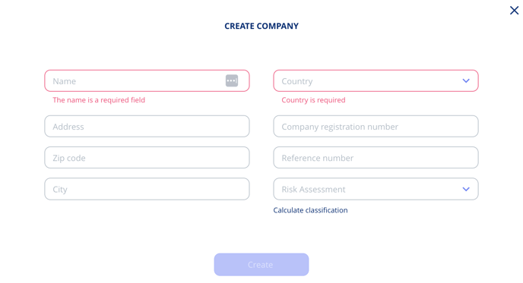Click into the Address field
This screenshot has width=523, height=283.
pos(147,126)
